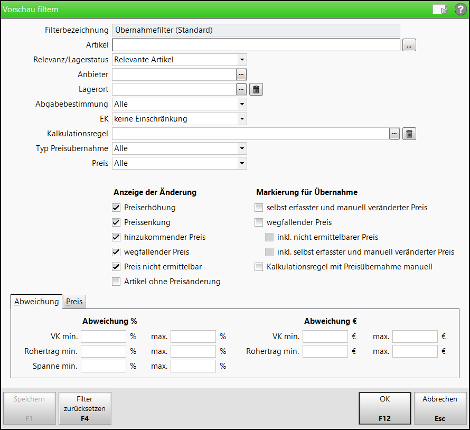Delete Kalkulationsregel using the trash icon
Image resolution: width=470 pixels, height=430 pixels.
tap(409, 134)
